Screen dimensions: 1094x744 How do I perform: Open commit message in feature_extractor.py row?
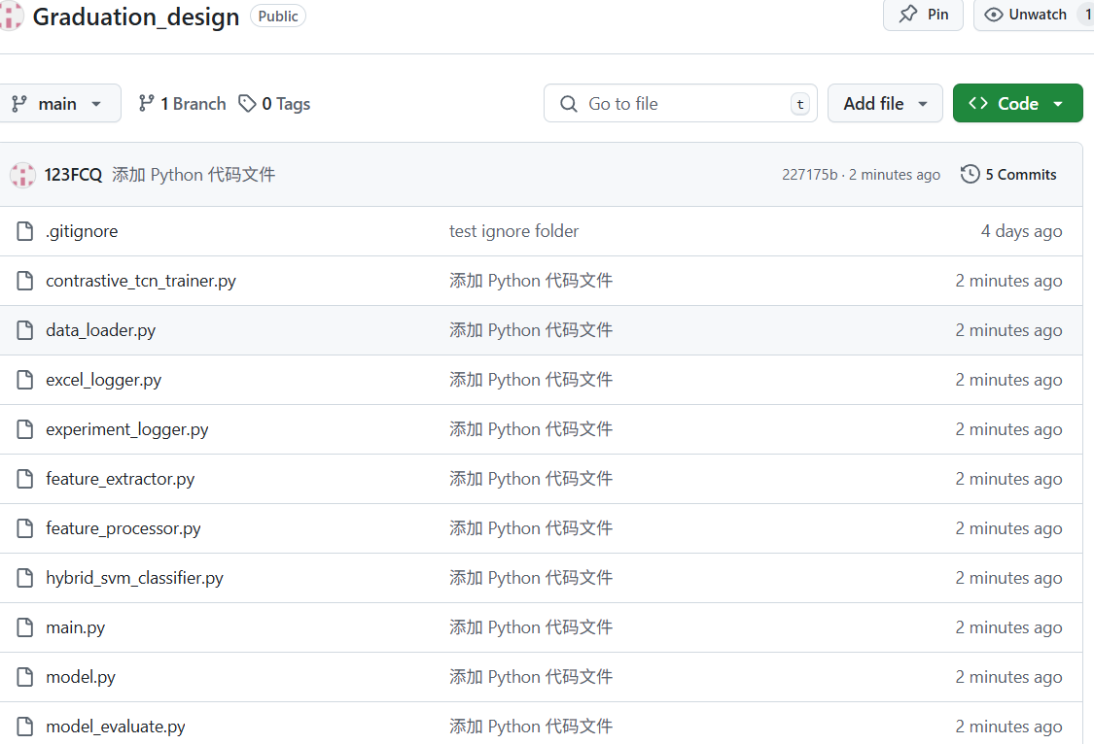pos(531,479)
